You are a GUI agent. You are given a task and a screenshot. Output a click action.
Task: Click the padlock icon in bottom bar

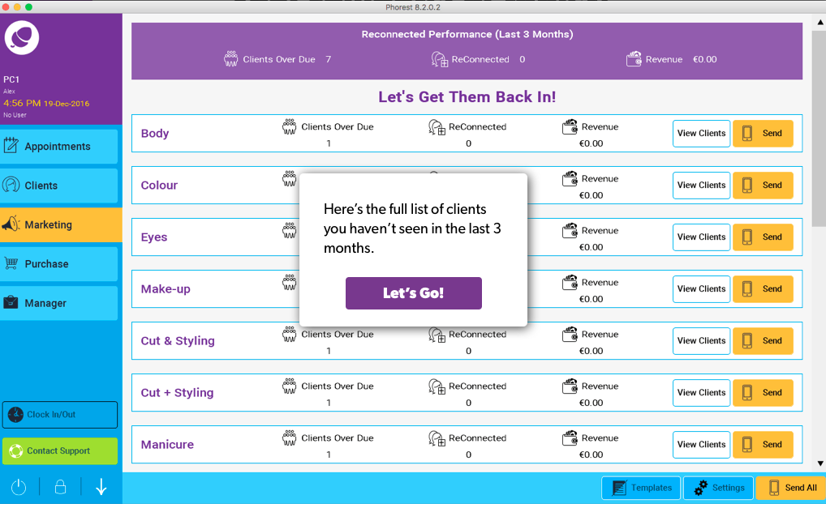pyautogui.click(x=60, y=487)
